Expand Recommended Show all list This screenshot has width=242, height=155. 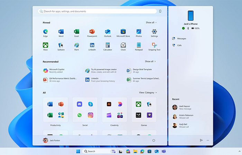[150, 61]
